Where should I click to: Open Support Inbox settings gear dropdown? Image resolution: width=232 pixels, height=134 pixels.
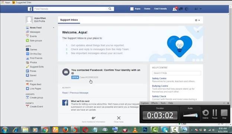pyautogui.click(x=197, y=20)
